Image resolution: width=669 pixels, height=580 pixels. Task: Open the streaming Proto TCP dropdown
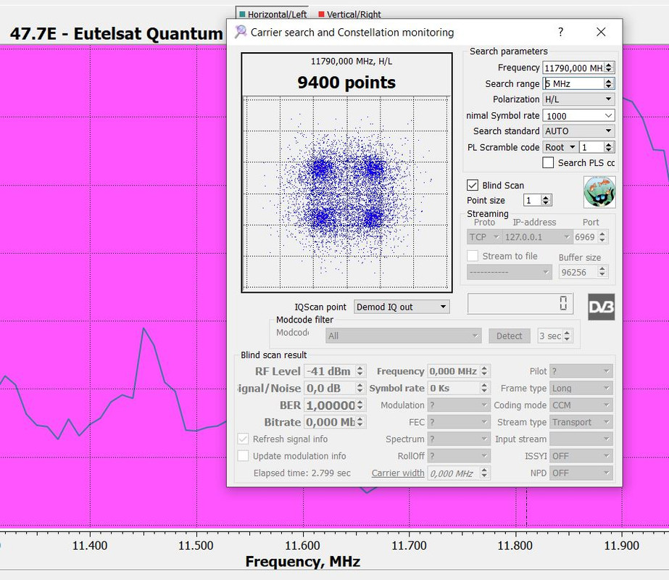pyautogui.click(x=484, y=237)
